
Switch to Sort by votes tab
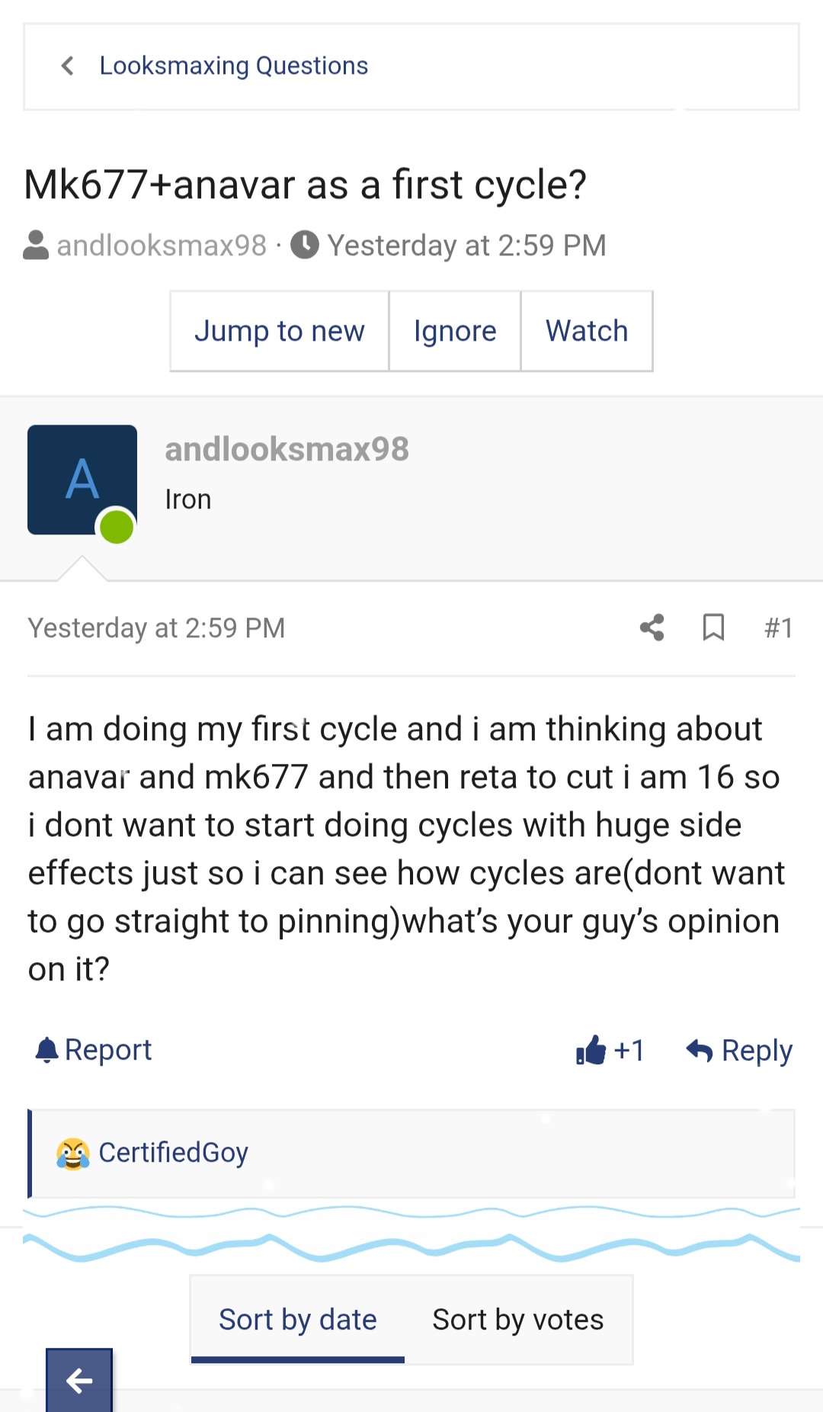tap(518, 1320)
